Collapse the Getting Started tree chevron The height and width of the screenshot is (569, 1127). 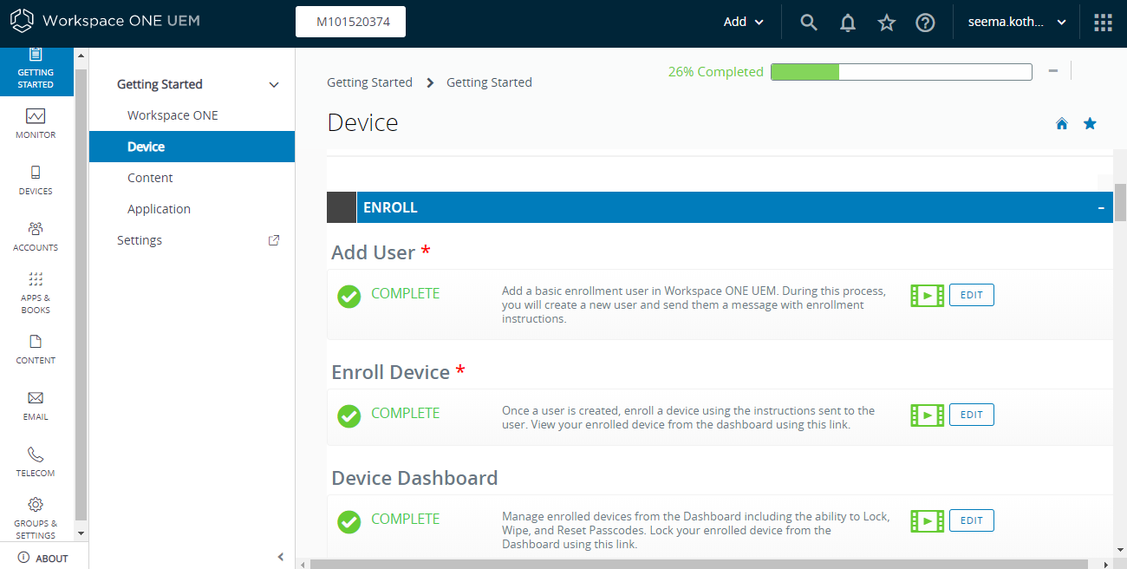pos(274,84)
